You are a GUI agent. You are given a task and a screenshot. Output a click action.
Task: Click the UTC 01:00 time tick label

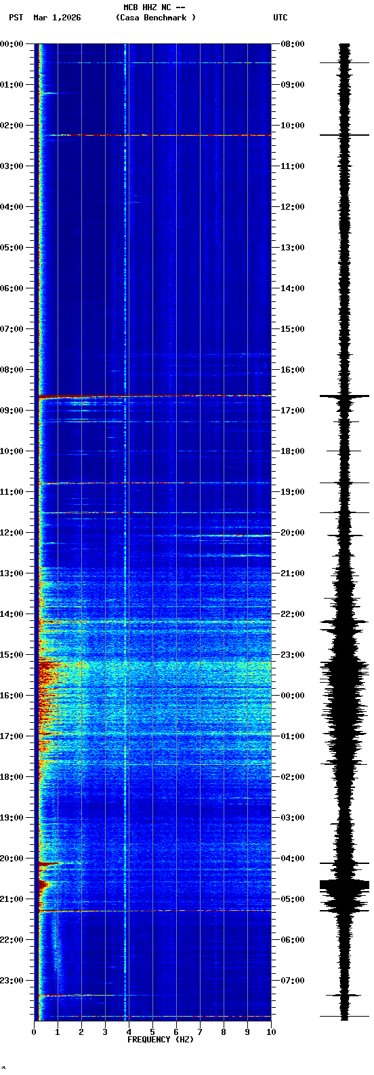click(x=293, y=736)
